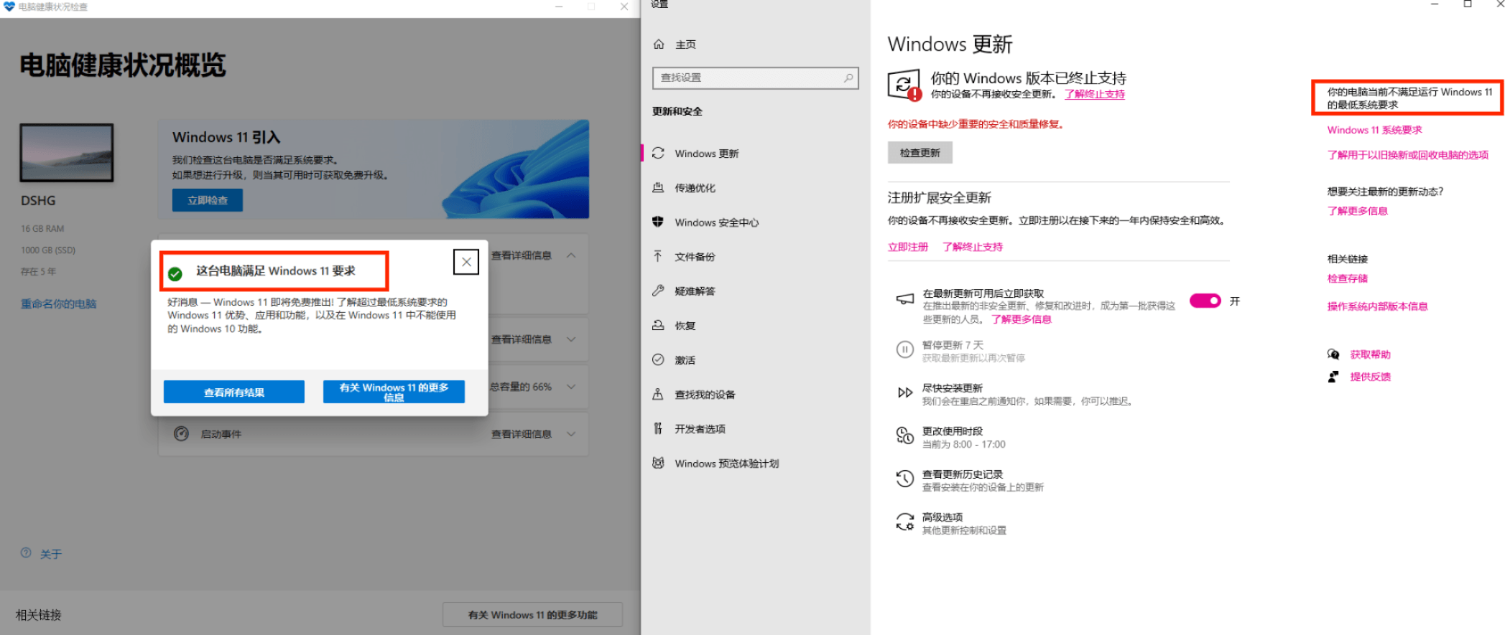The image size is (1510, 635).
Task: Open the 了解终止支持 link under the heading
Action: coord(1095,94)
